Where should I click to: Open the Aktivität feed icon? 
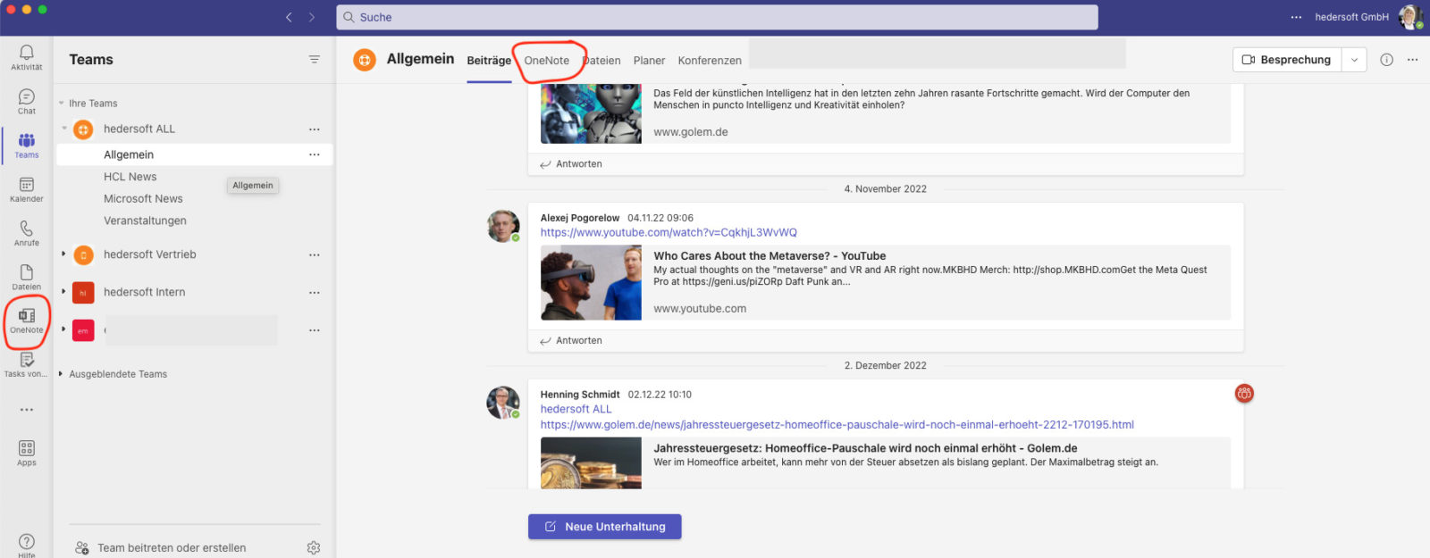(x=27, y=57)
